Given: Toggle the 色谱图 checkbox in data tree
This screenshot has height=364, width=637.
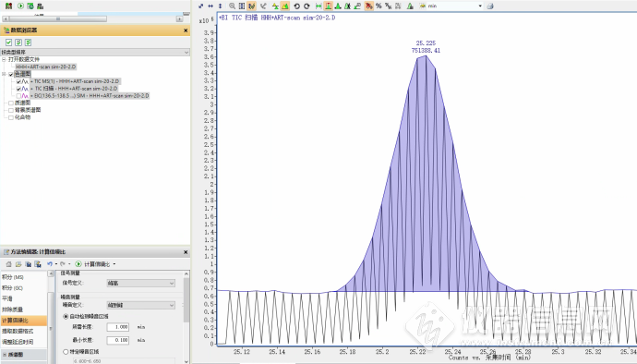Looking at the screenshot, I should point(11,74).
